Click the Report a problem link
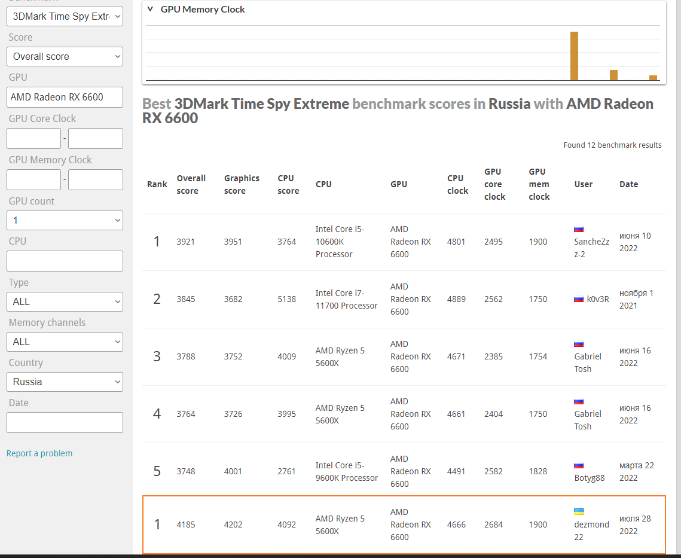This screenshot has width=681, height=558. point(39,453)
